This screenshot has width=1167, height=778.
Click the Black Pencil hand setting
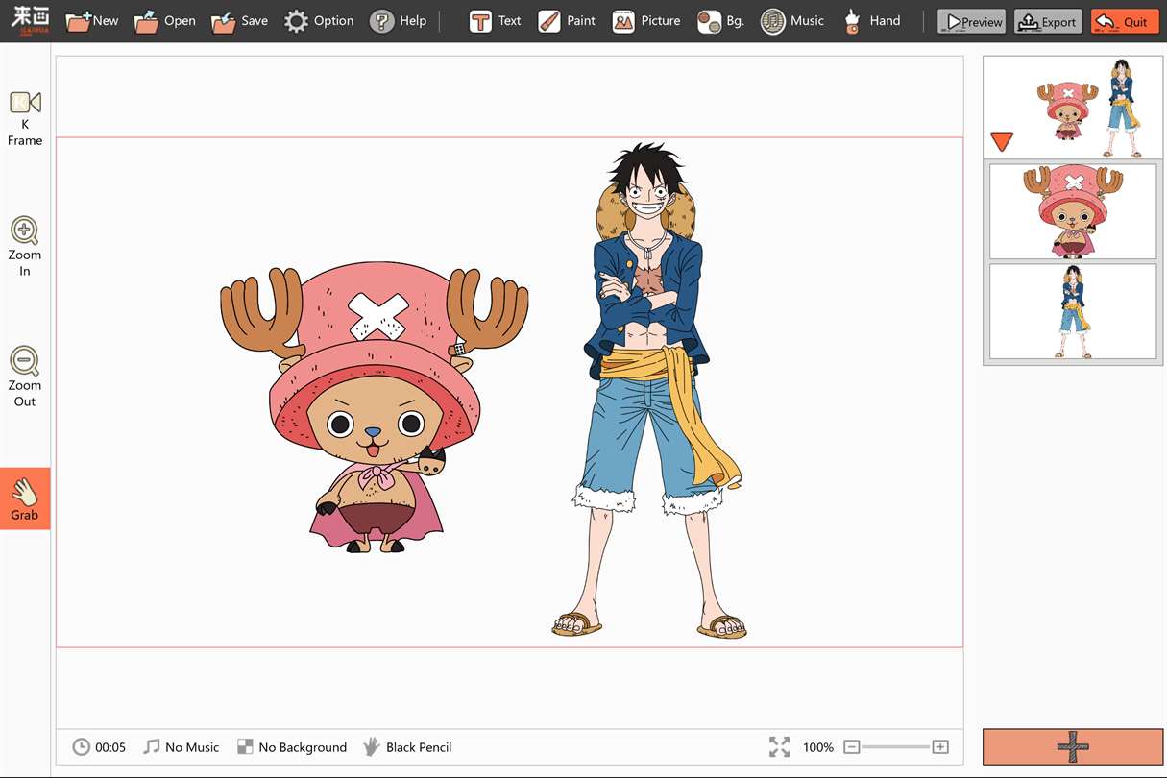click(407, 746)
